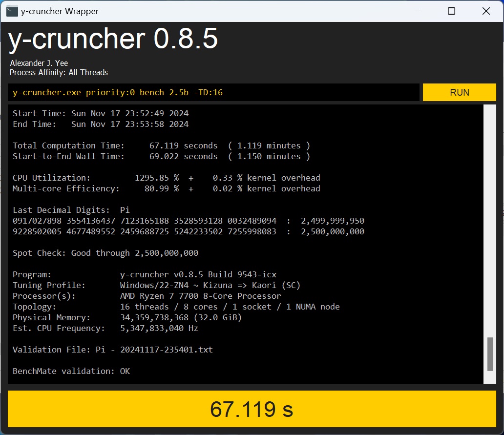This screenshot has height=435, width=504.
Task: Click the 'y-cruncher Wrapper' window title text
Action: (x=60, y=11)
